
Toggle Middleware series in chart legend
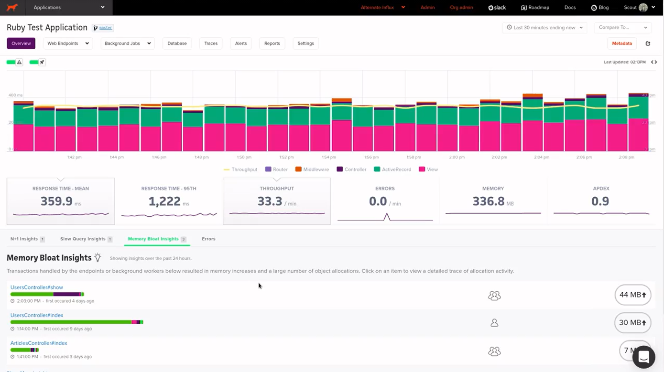point(312,170)
